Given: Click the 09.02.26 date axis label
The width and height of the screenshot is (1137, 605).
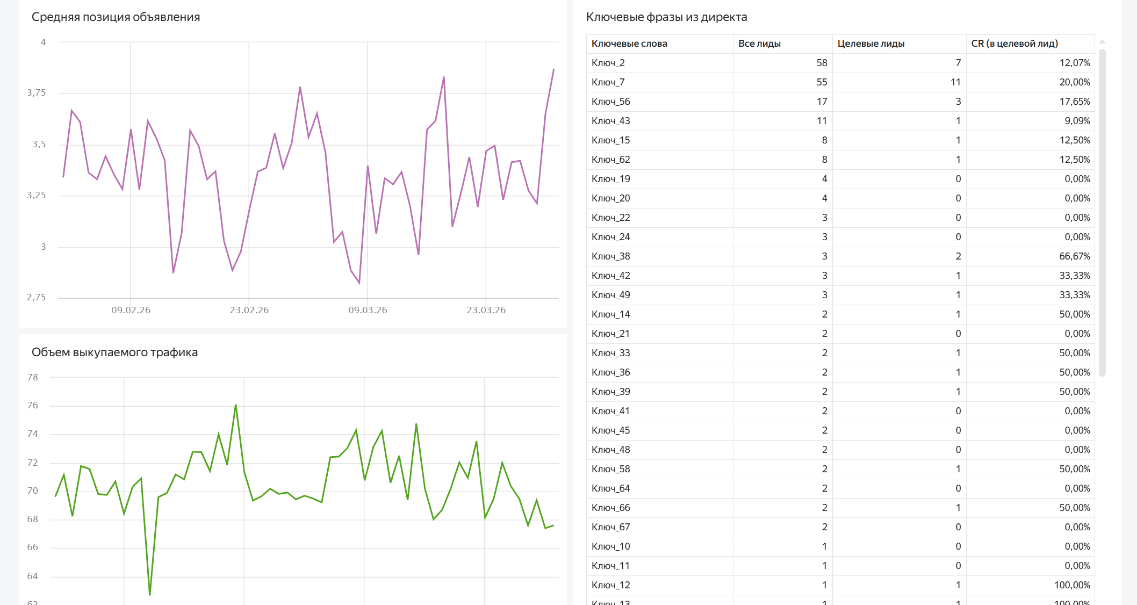Looking at the screenshot, I should pyautogui.click(x=131, y=310).
